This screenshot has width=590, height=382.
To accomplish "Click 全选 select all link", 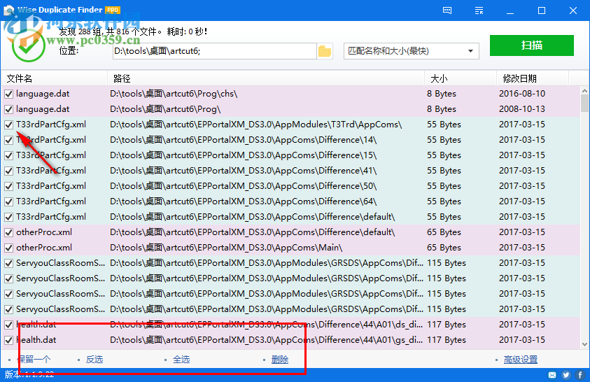I will pos(181,360).
